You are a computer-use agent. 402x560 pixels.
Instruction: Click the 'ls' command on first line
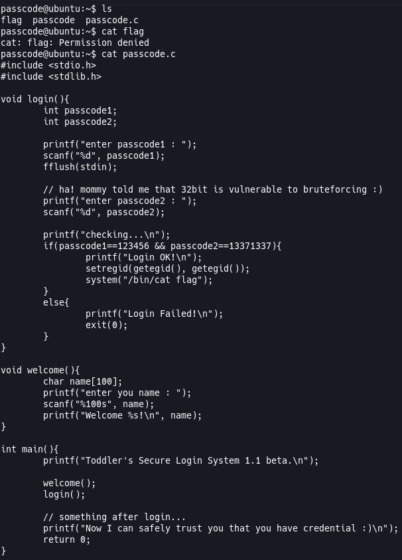[x=107, y=9]
